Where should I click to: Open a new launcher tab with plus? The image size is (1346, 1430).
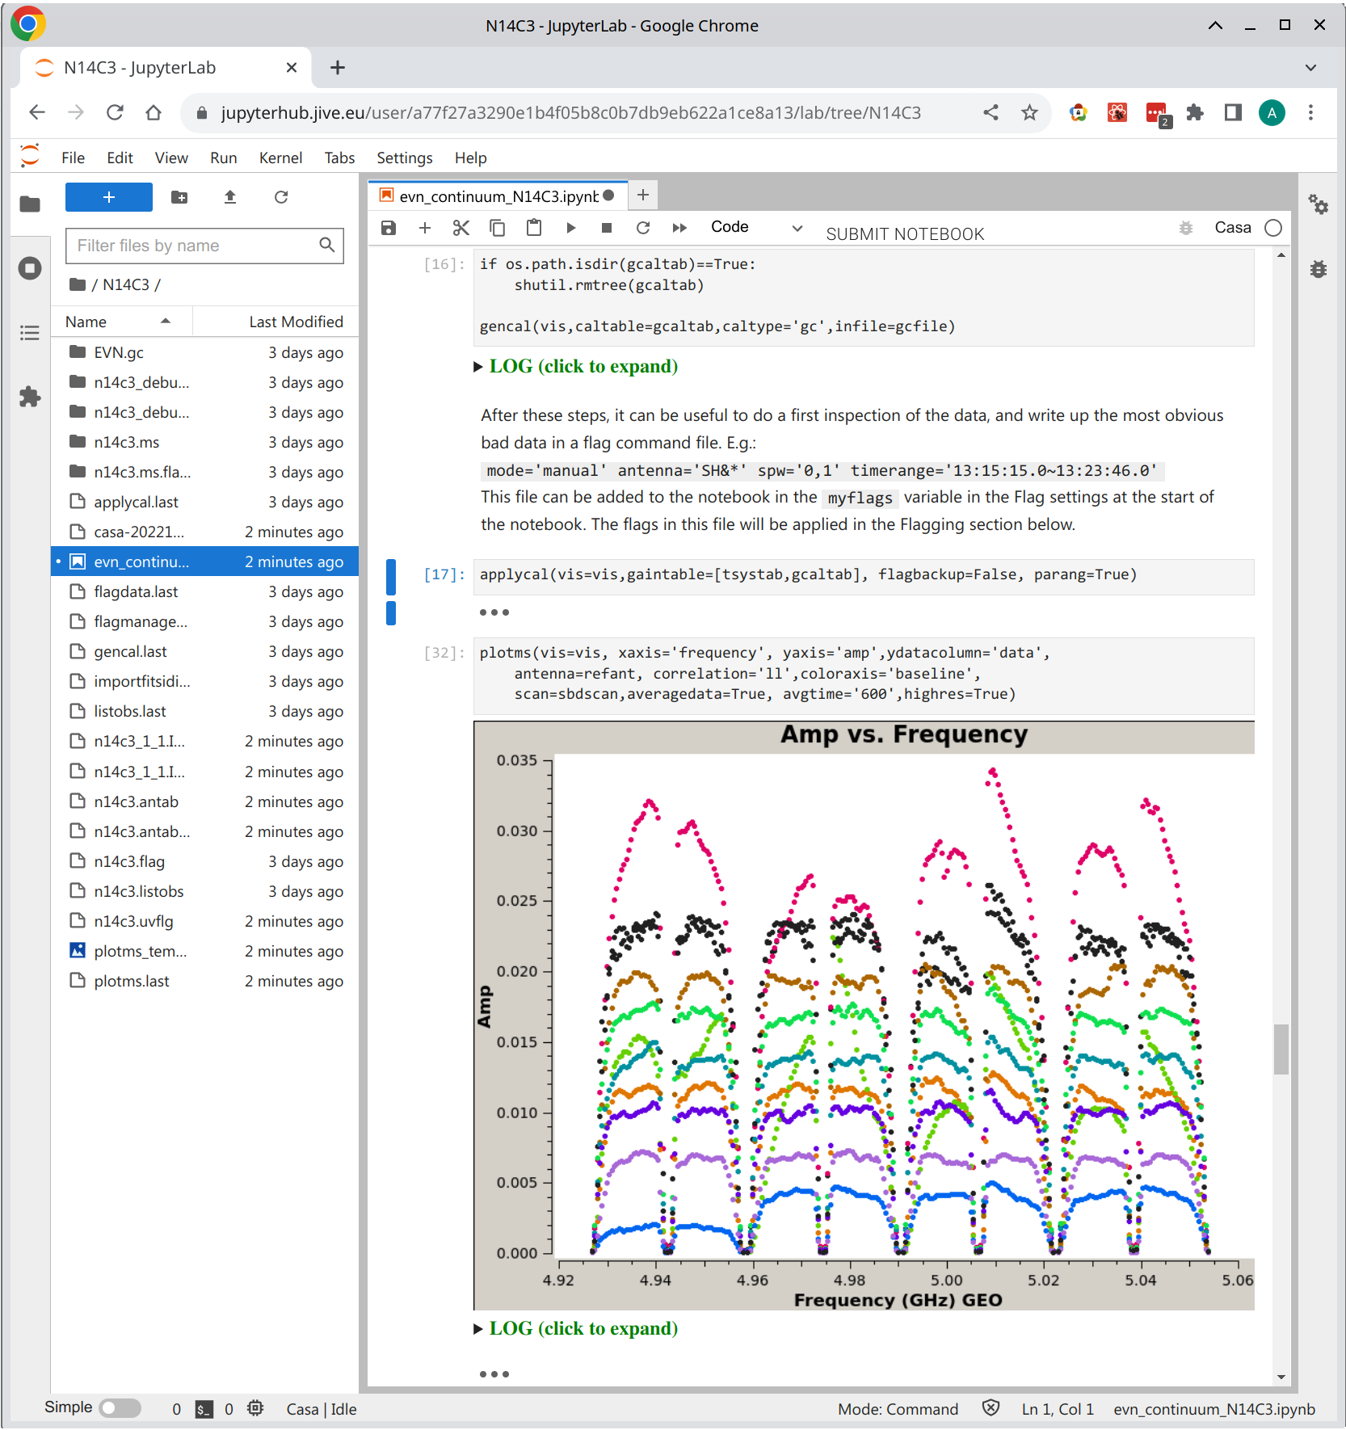(x=643, y=195)
